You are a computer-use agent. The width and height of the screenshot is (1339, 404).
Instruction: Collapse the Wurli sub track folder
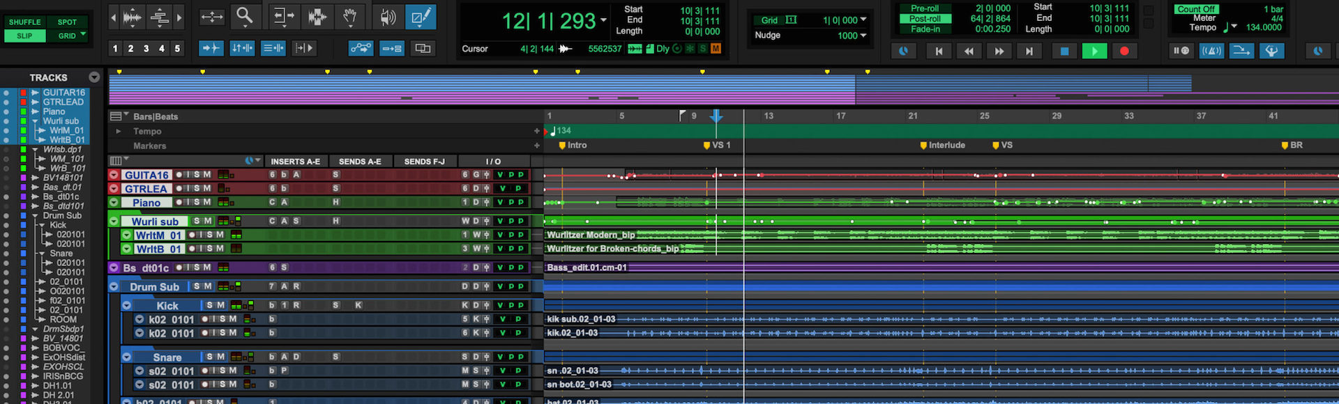[114, 222]
